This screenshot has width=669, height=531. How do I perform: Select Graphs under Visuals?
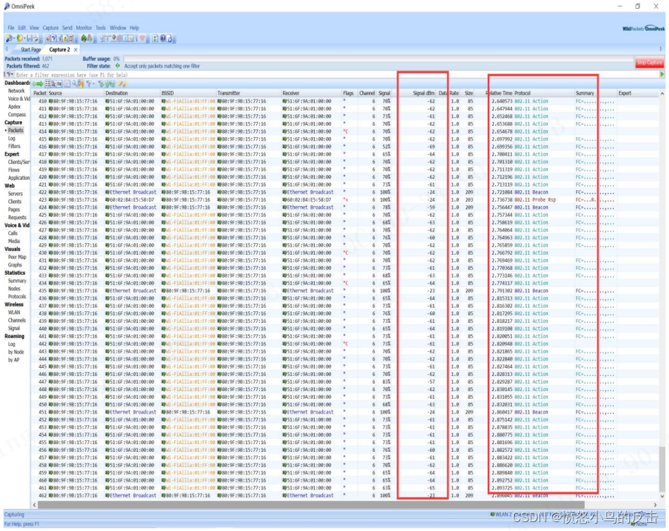(x=15, y=265)
